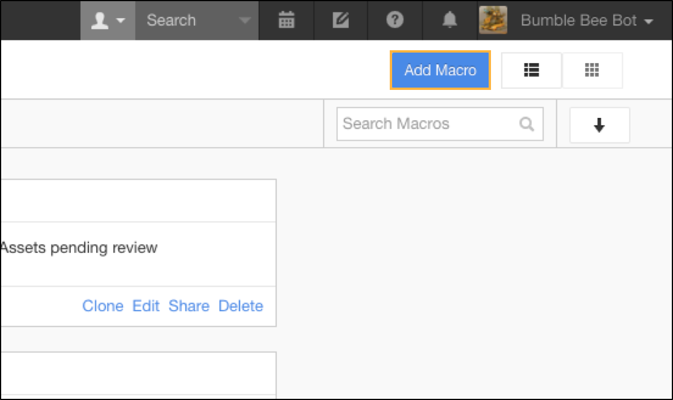673x400 pixels.
Task: Select the Assets pending review card
Action: pos(138,253)
